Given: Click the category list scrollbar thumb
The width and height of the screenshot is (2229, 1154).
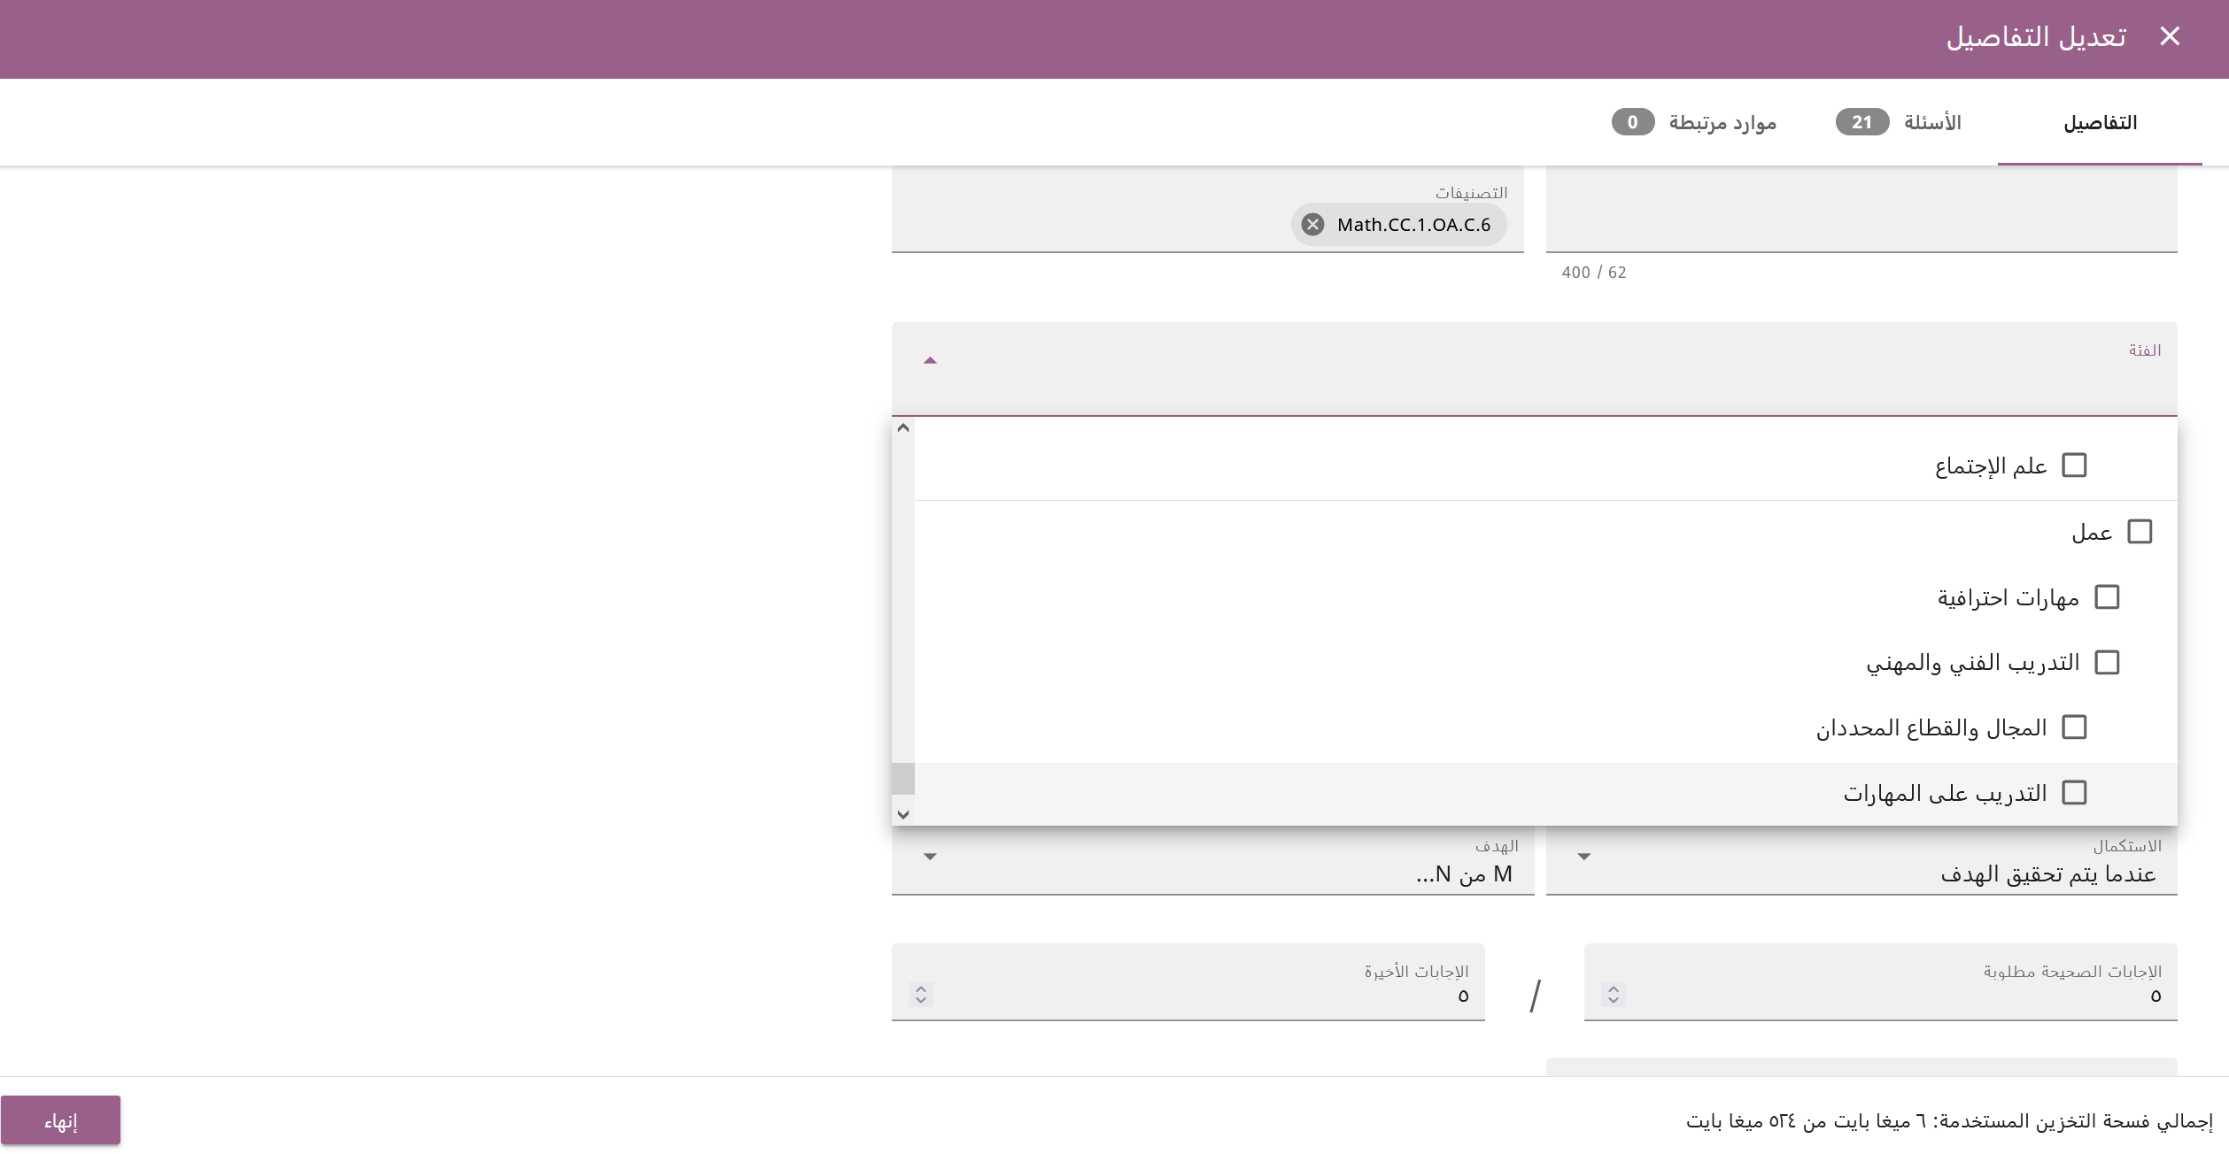Looking at the screenshot, I should 903,779.
